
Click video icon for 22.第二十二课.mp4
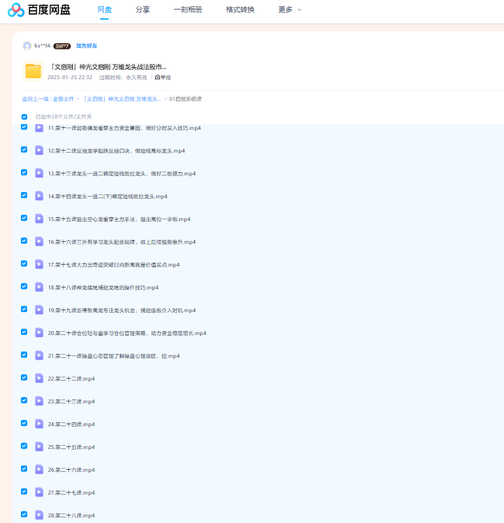click(39, 378)
